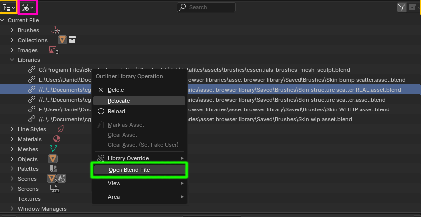Expand the Window Managers category
Image resolution: width=421 pixels, height=217 pixels.
[12, 209]
